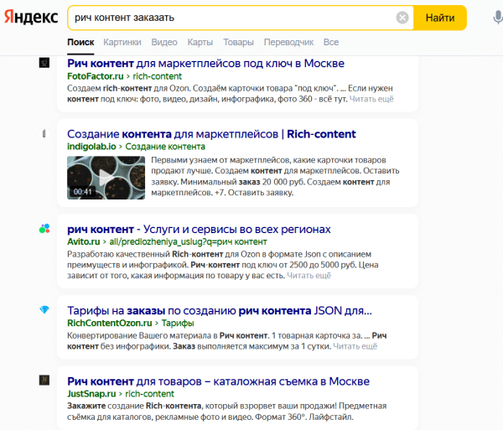Open the Товары tab
The width and height of the screenshot is (503, 430).
[x=238, y=42]
